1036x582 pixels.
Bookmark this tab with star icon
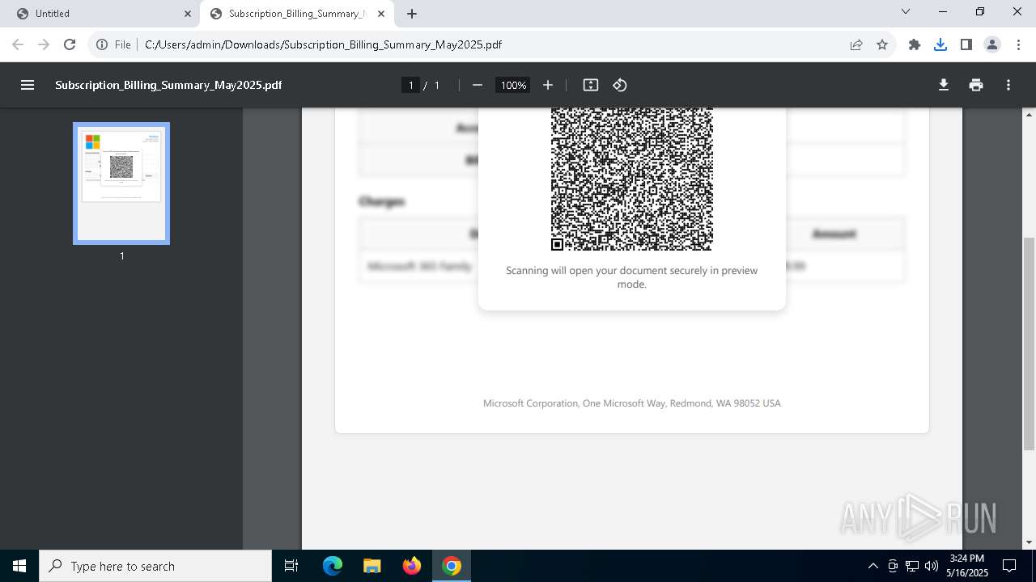click(x=882, y=44)
